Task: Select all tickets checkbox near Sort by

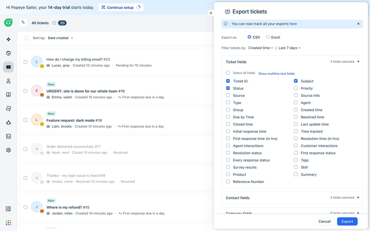Action: tap(27, 38)
